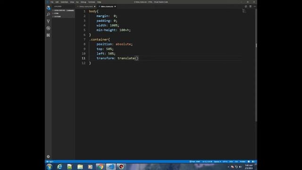
Task: Open notifications bell in the status bar
Action: tap(253, 161)
